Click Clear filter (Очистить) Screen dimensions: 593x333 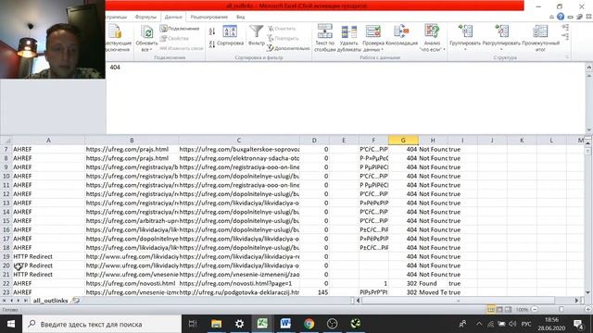tap(282, 29)
